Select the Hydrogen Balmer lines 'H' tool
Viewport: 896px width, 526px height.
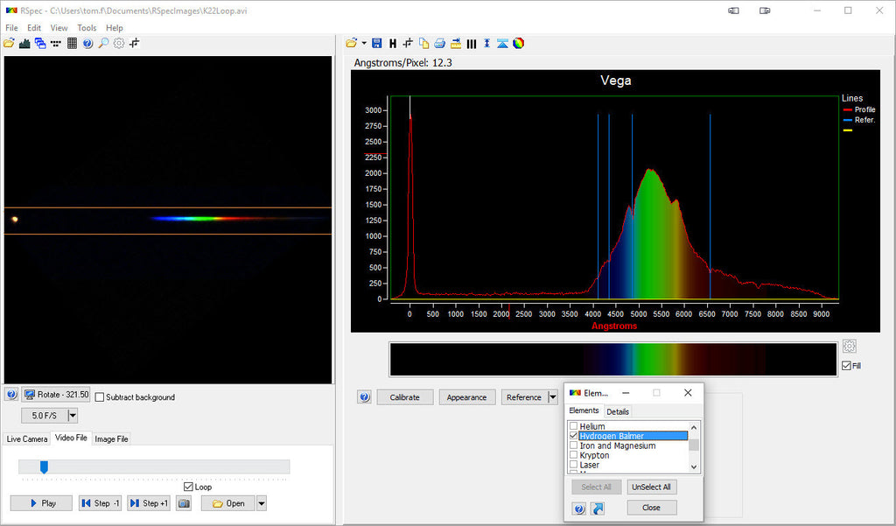[x=393, y=43]
